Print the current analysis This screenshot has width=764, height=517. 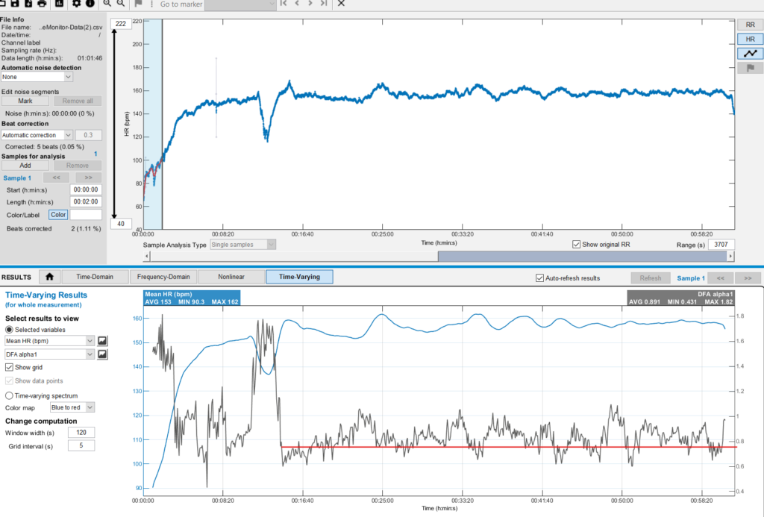click(x=42, y=4)
